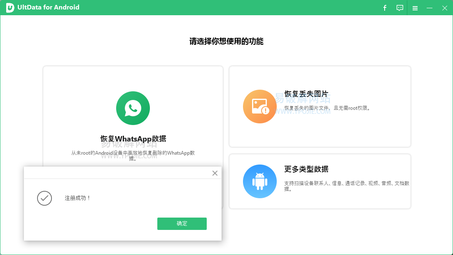Open the hamburger menu in title bar
Screen dimensions: 453x255
coord(415,8)
